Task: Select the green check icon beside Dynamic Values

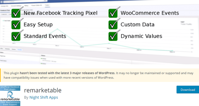Action: (113, 36)
